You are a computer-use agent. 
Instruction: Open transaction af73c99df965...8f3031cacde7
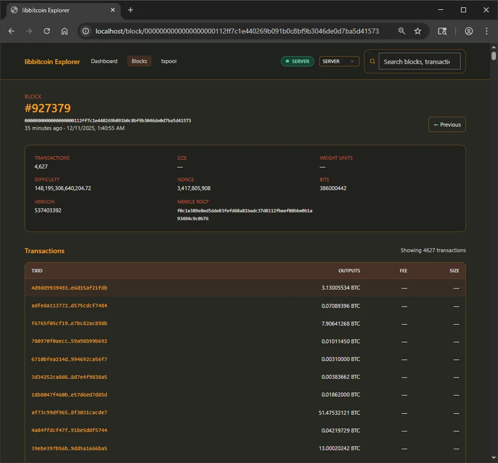(x=69, y=413)
